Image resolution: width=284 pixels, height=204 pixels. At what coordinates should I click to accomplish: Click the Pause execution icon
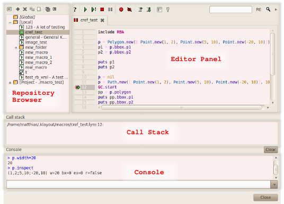click(x=110, y=10)
